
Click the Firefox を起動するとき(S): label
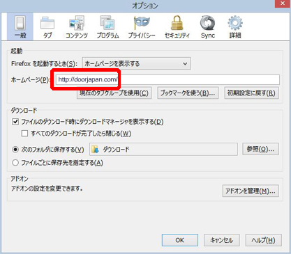44,63
